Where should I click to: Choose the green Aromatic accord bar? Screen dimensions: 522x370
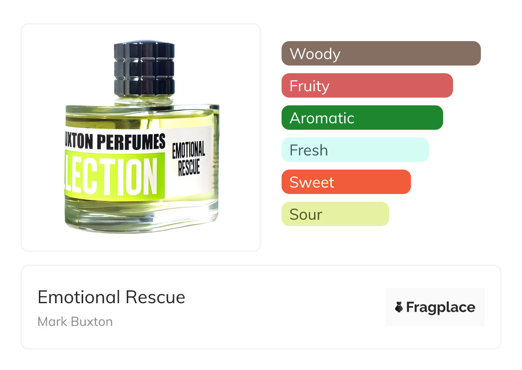coord(362,118)
